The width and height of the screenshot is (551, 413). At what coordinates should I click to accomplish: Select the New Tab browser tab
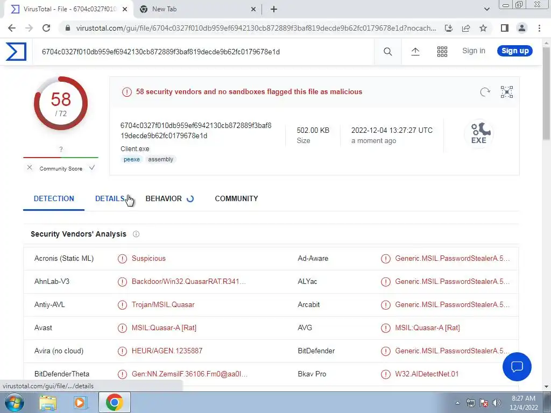tap(198, 10)
